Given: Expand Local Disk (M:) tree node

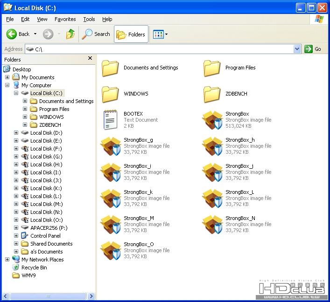Looking at the screenshot, I should pyautogui.click(x=16, y=204).
